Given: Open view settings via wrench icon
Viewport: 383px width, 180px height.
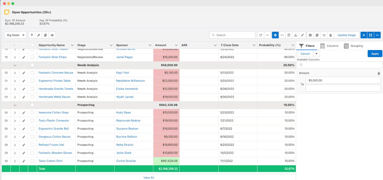Looking at the screenshot, I should tap(39, 35).
